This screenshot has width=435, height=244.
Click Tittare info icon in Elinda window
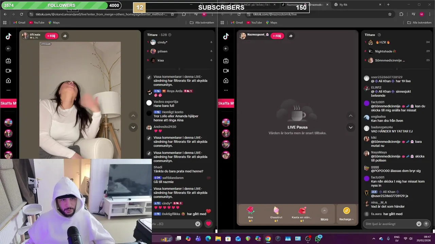click(x=170, y=35)
